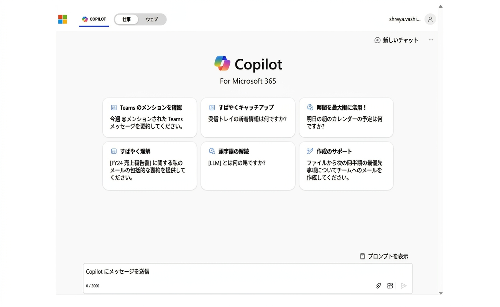Choose prompt [LLM] とは何の略ですか?
500x307 pixels.
pos(237,163)
